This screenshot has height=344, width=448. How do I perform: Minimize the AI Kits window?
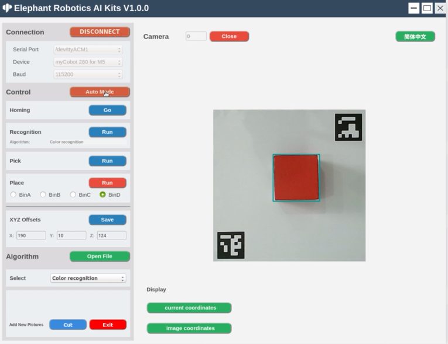point(413,8)
